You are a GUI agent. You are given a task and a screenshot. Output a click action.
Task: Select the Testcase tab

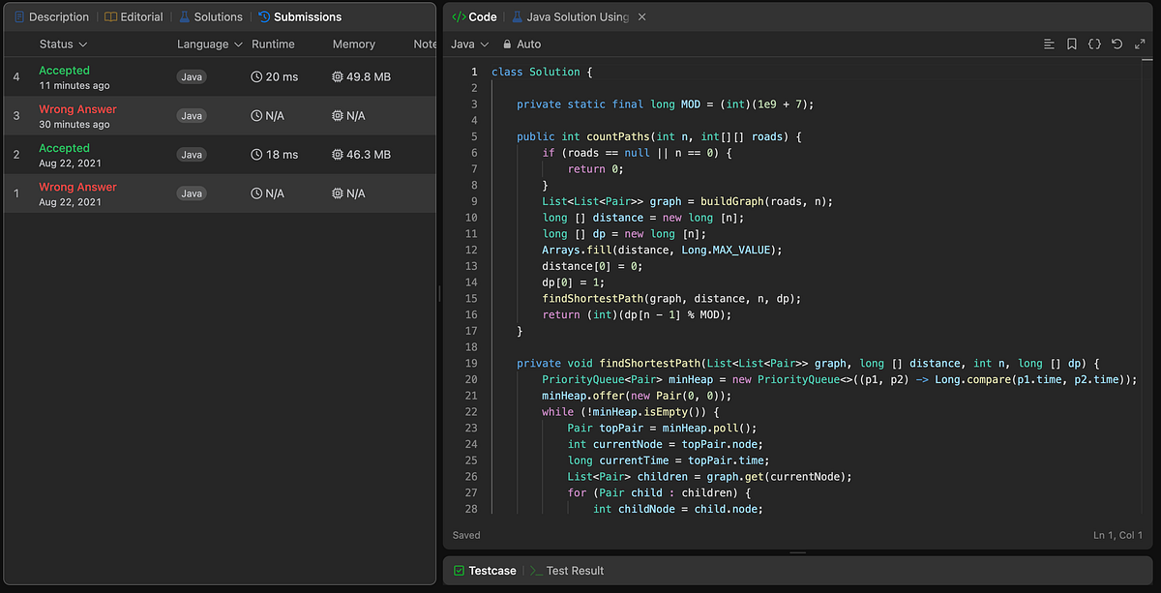tap(487, 571)
